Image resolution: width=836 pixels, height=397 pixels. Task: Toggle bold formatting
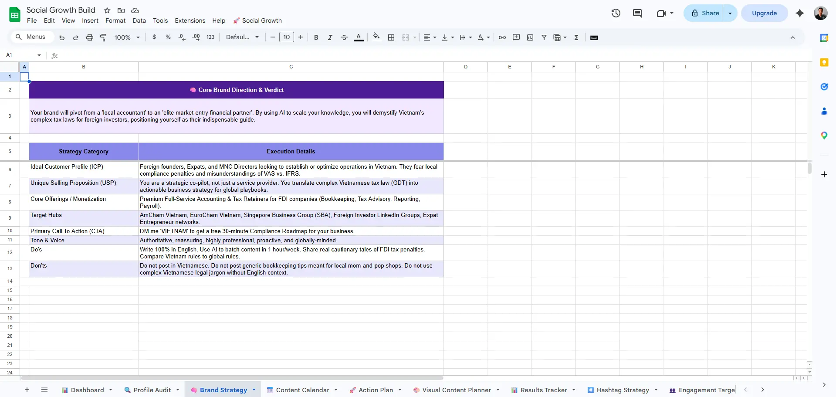pos(316,37)
